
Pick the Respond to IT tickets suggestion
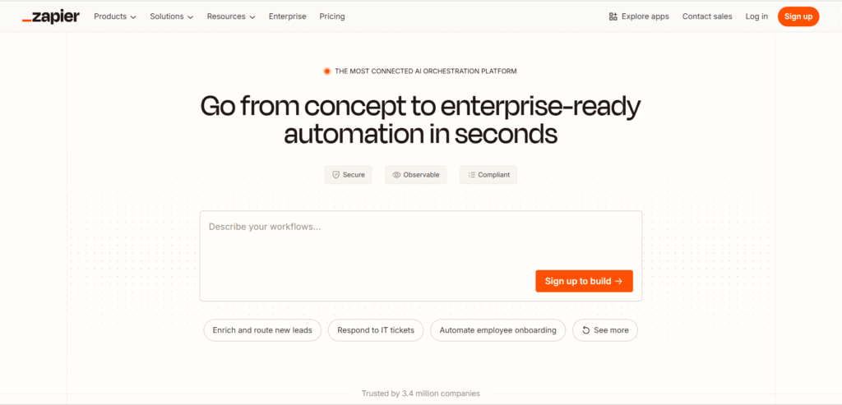click(376, 330)
